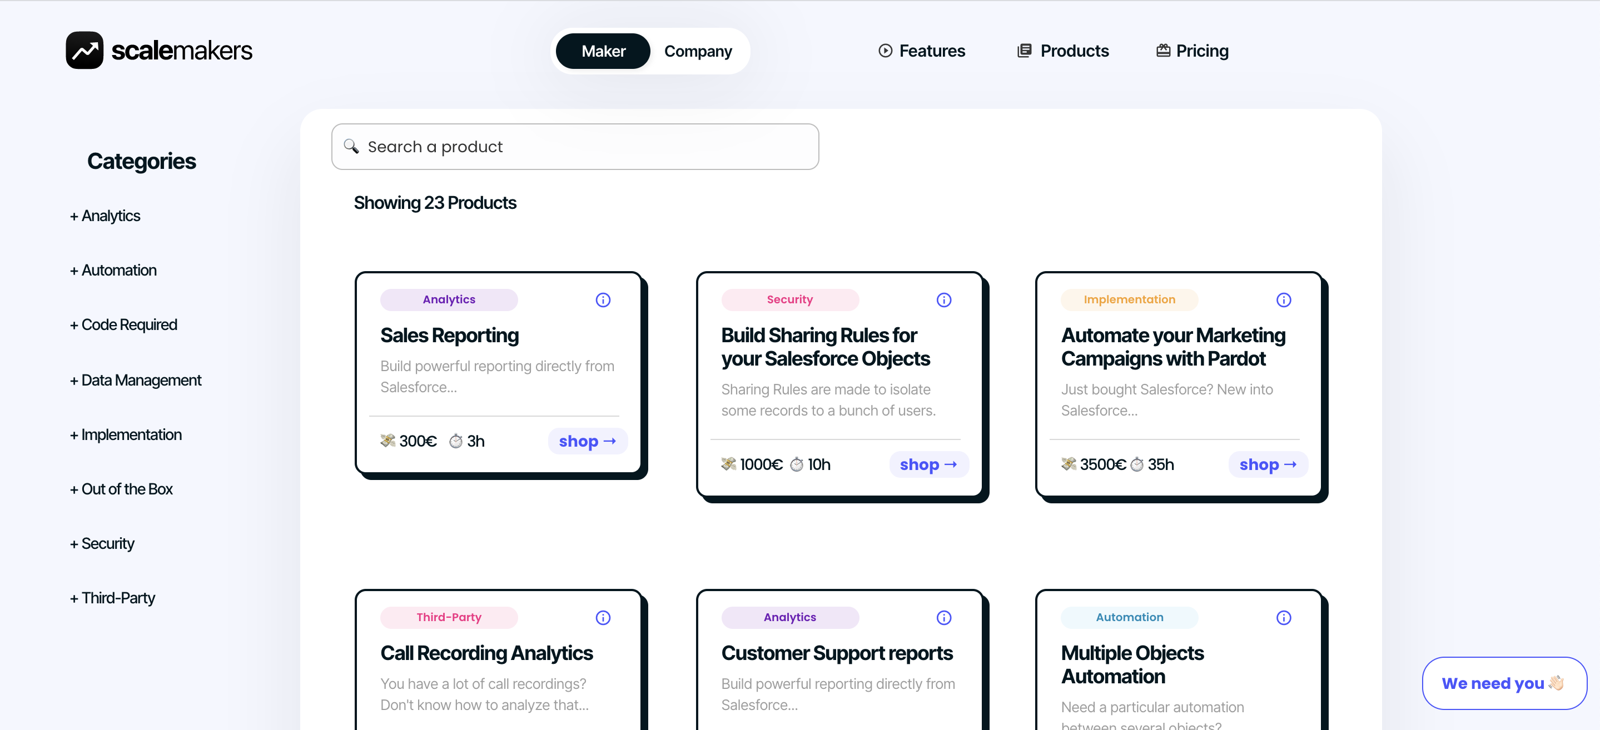The height and width of the screenshot is (730, 1600).
Task: Expand the Out of the Box category
Action: pyautogui.click(x=121, y=489)
